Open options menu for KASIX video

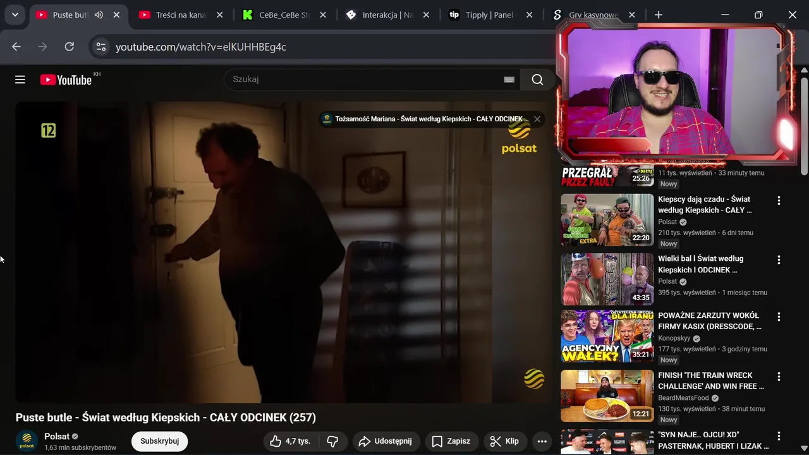779,317
